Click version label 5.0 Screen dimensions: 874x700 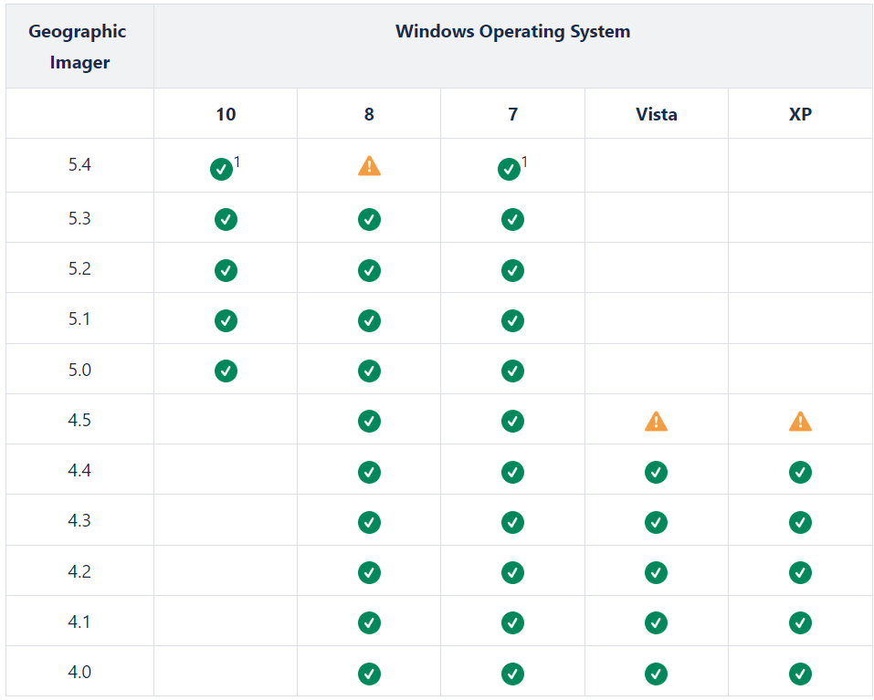79,370
